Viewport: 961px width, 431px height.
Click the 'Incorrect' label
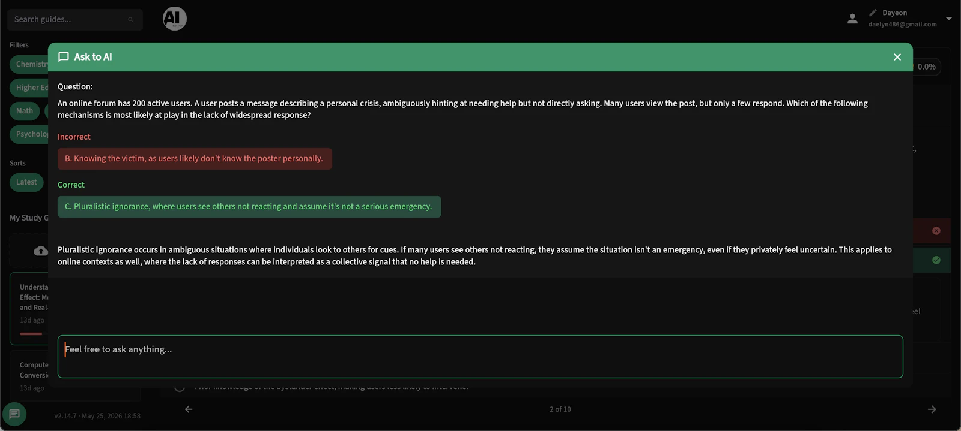click(x=74, y=137)
